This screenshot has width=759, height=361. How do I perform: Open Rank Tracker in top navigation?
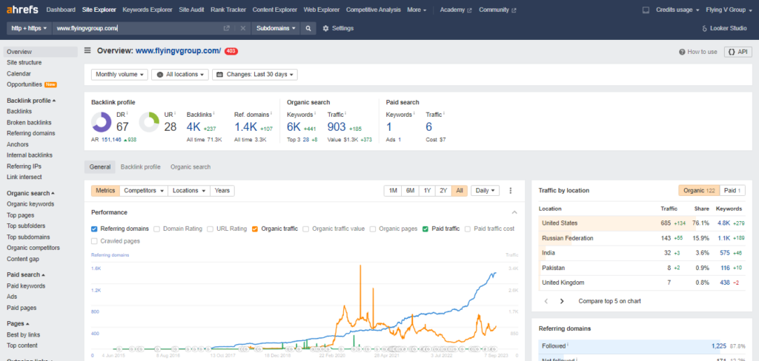pyautogui.click(x=228, y=10)
